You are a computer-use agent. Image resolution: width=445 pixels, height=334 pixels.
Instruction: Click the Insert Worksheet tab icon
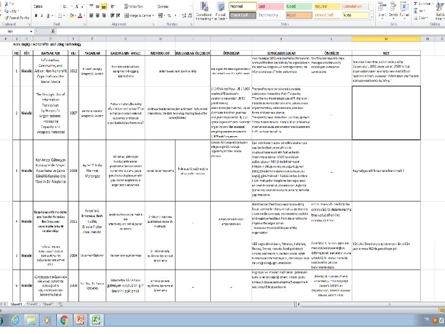60,304
